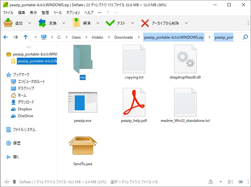Open the 解凍 button's dropdown arrow

tap(98, 23)
